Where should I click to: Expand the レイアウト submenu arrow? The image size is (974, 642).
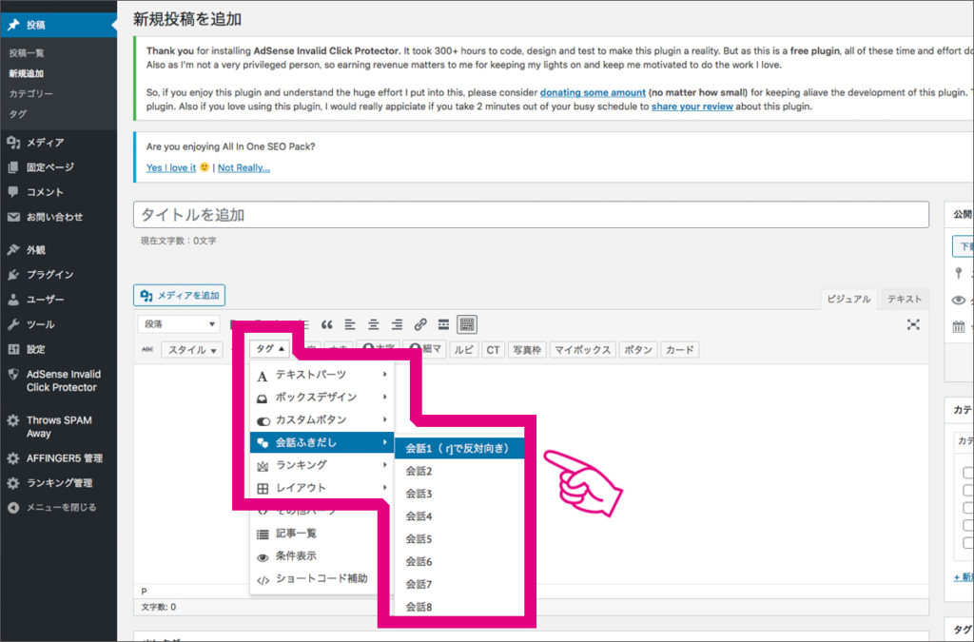(x=383, y=488)
